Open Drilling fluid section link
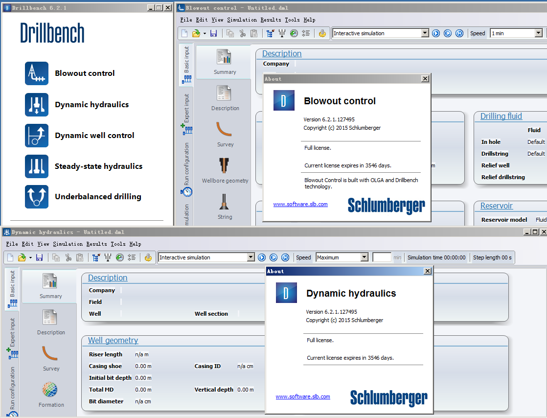The width and height of the screenshot is (547, 418). click(501, 116)
